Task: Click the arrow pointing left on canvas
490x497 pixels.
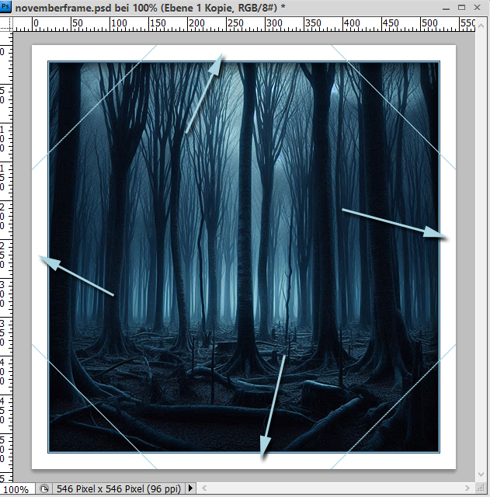Action: click(x=77, y=276)
